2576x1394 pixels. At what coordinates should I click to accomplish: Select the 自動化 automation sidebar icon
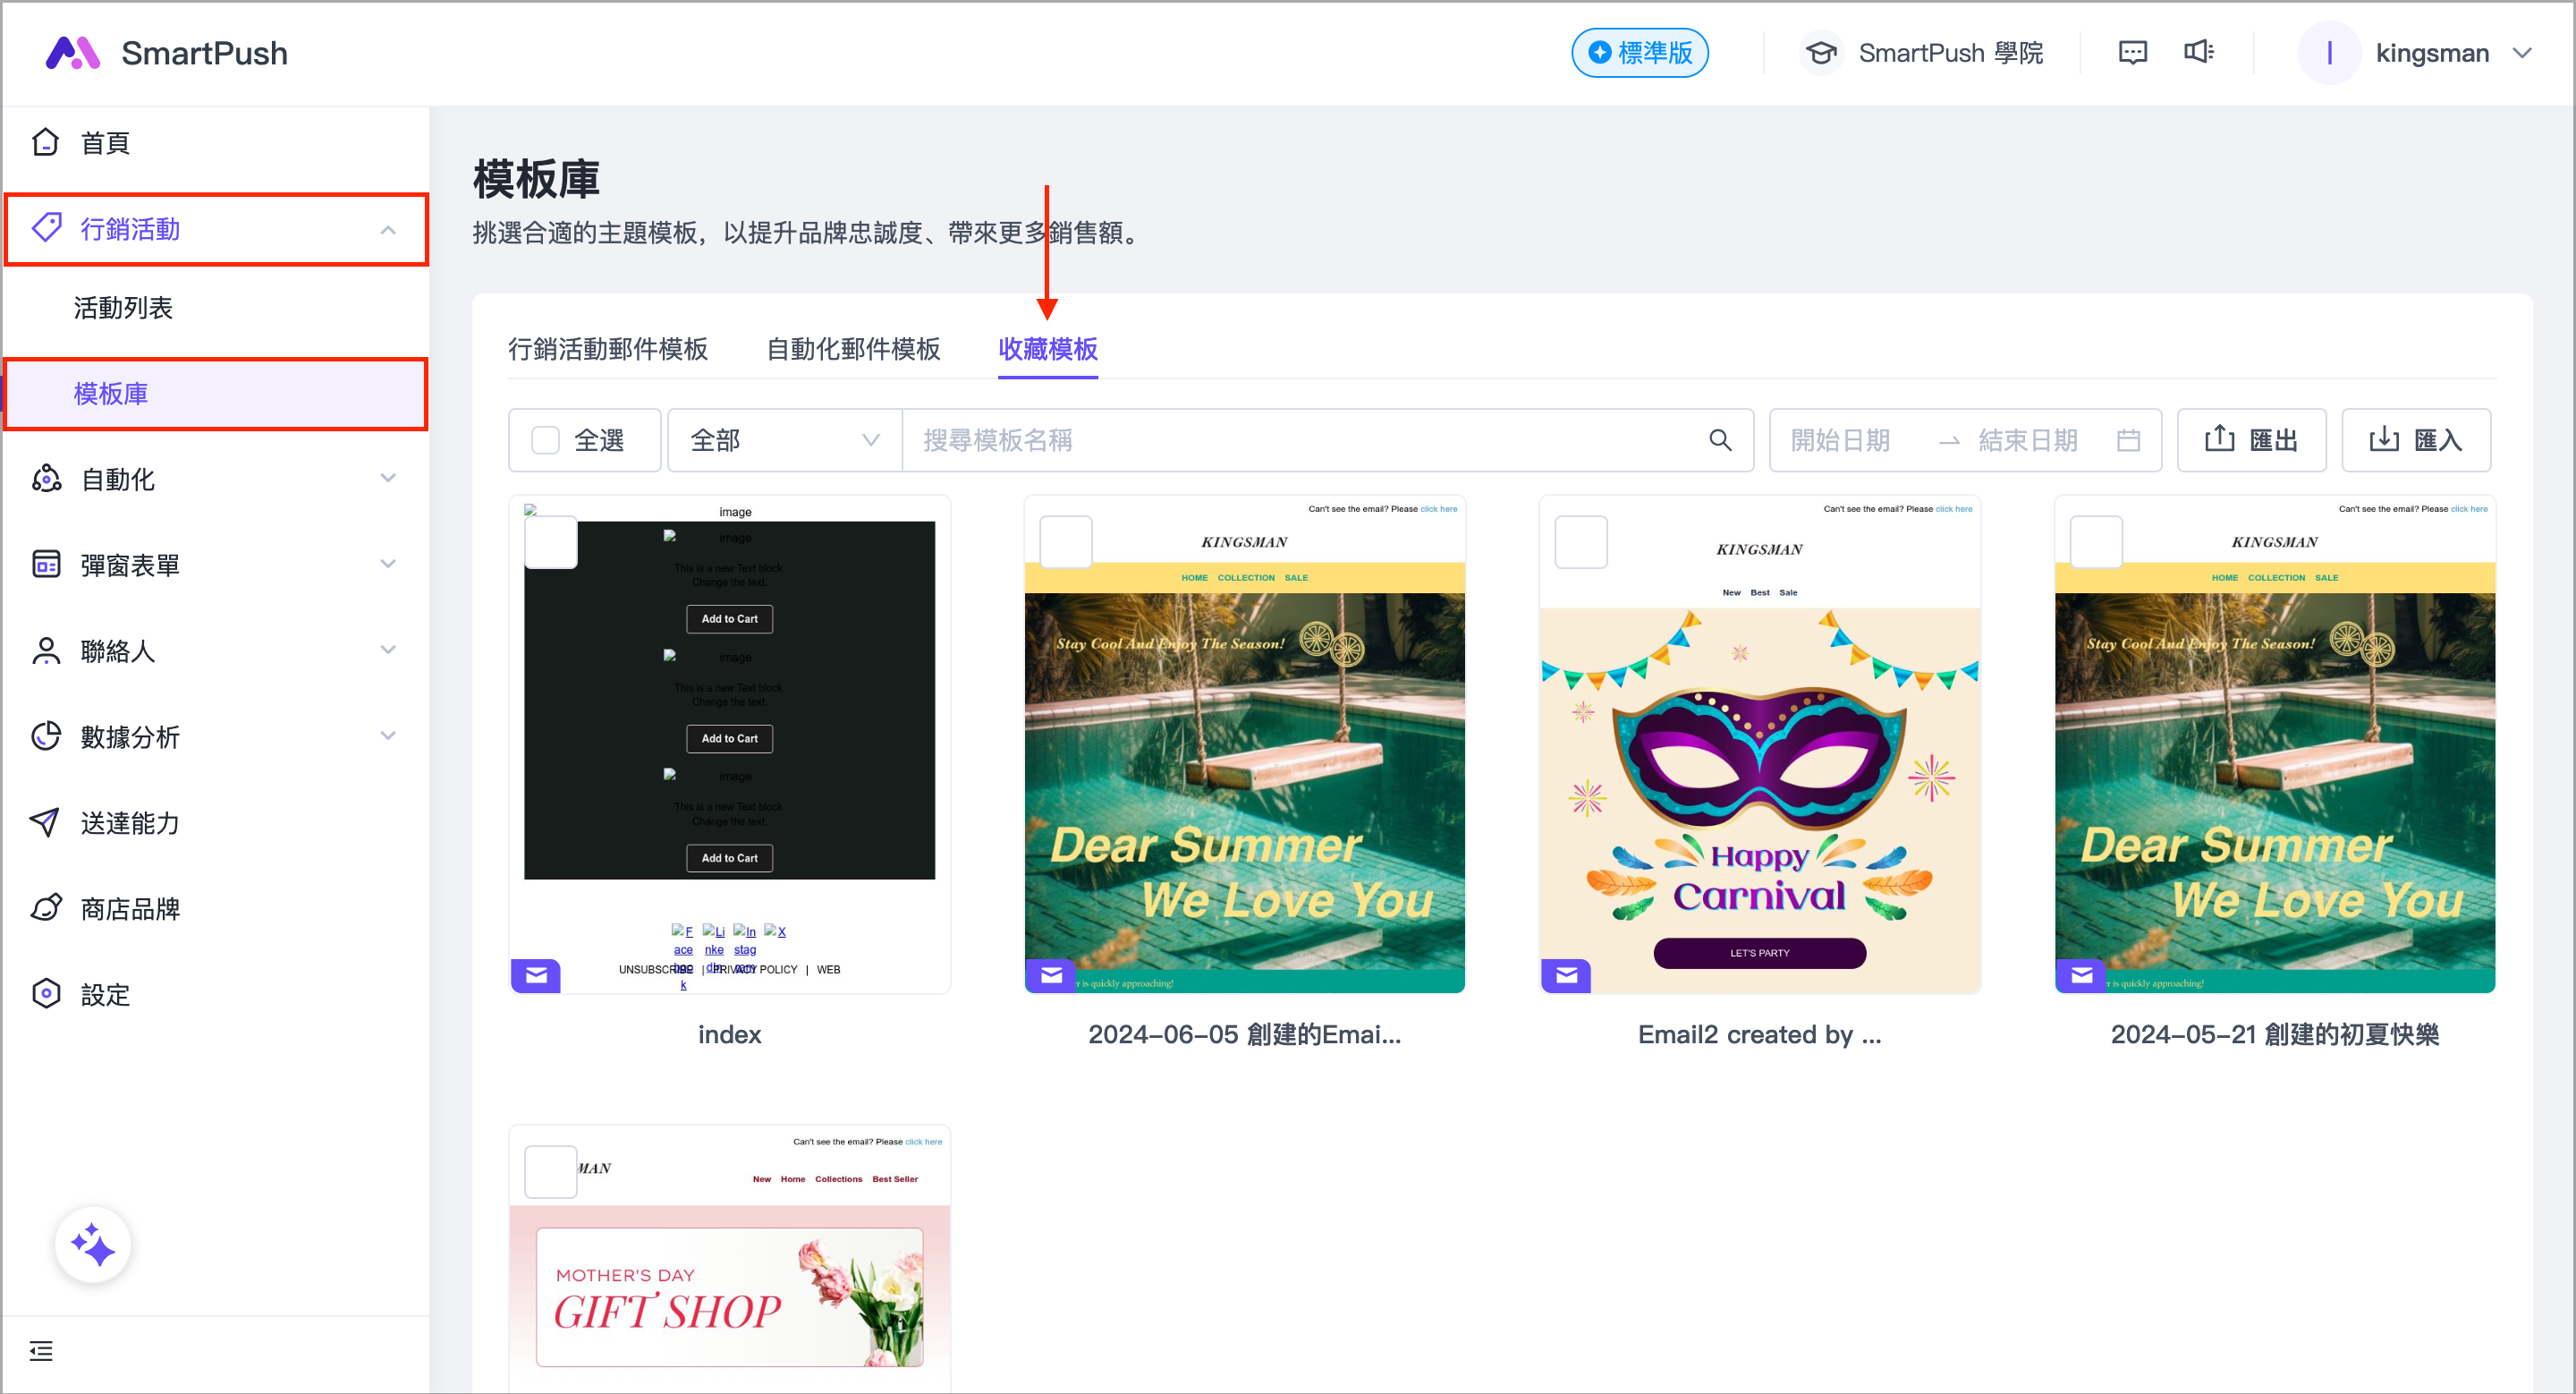click(45, 478)
